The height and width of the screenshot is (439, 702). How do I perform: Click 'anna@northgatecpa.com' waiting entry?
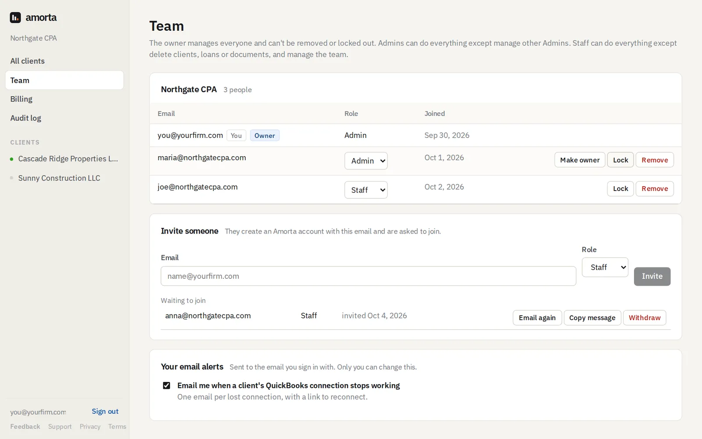(x=208, y=316)
